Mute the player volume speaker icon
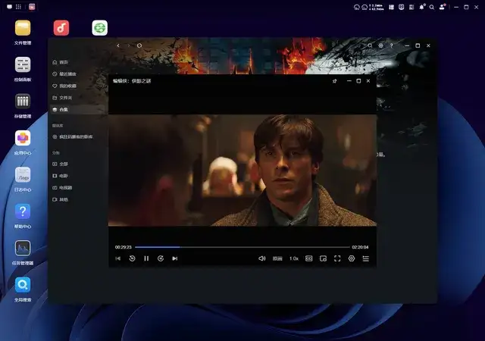The height and width of the screenshot is (341, 485). (262, 258)
